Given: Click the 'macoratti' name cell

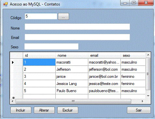Looking at the screenshot, I should (x=72, y=62).
